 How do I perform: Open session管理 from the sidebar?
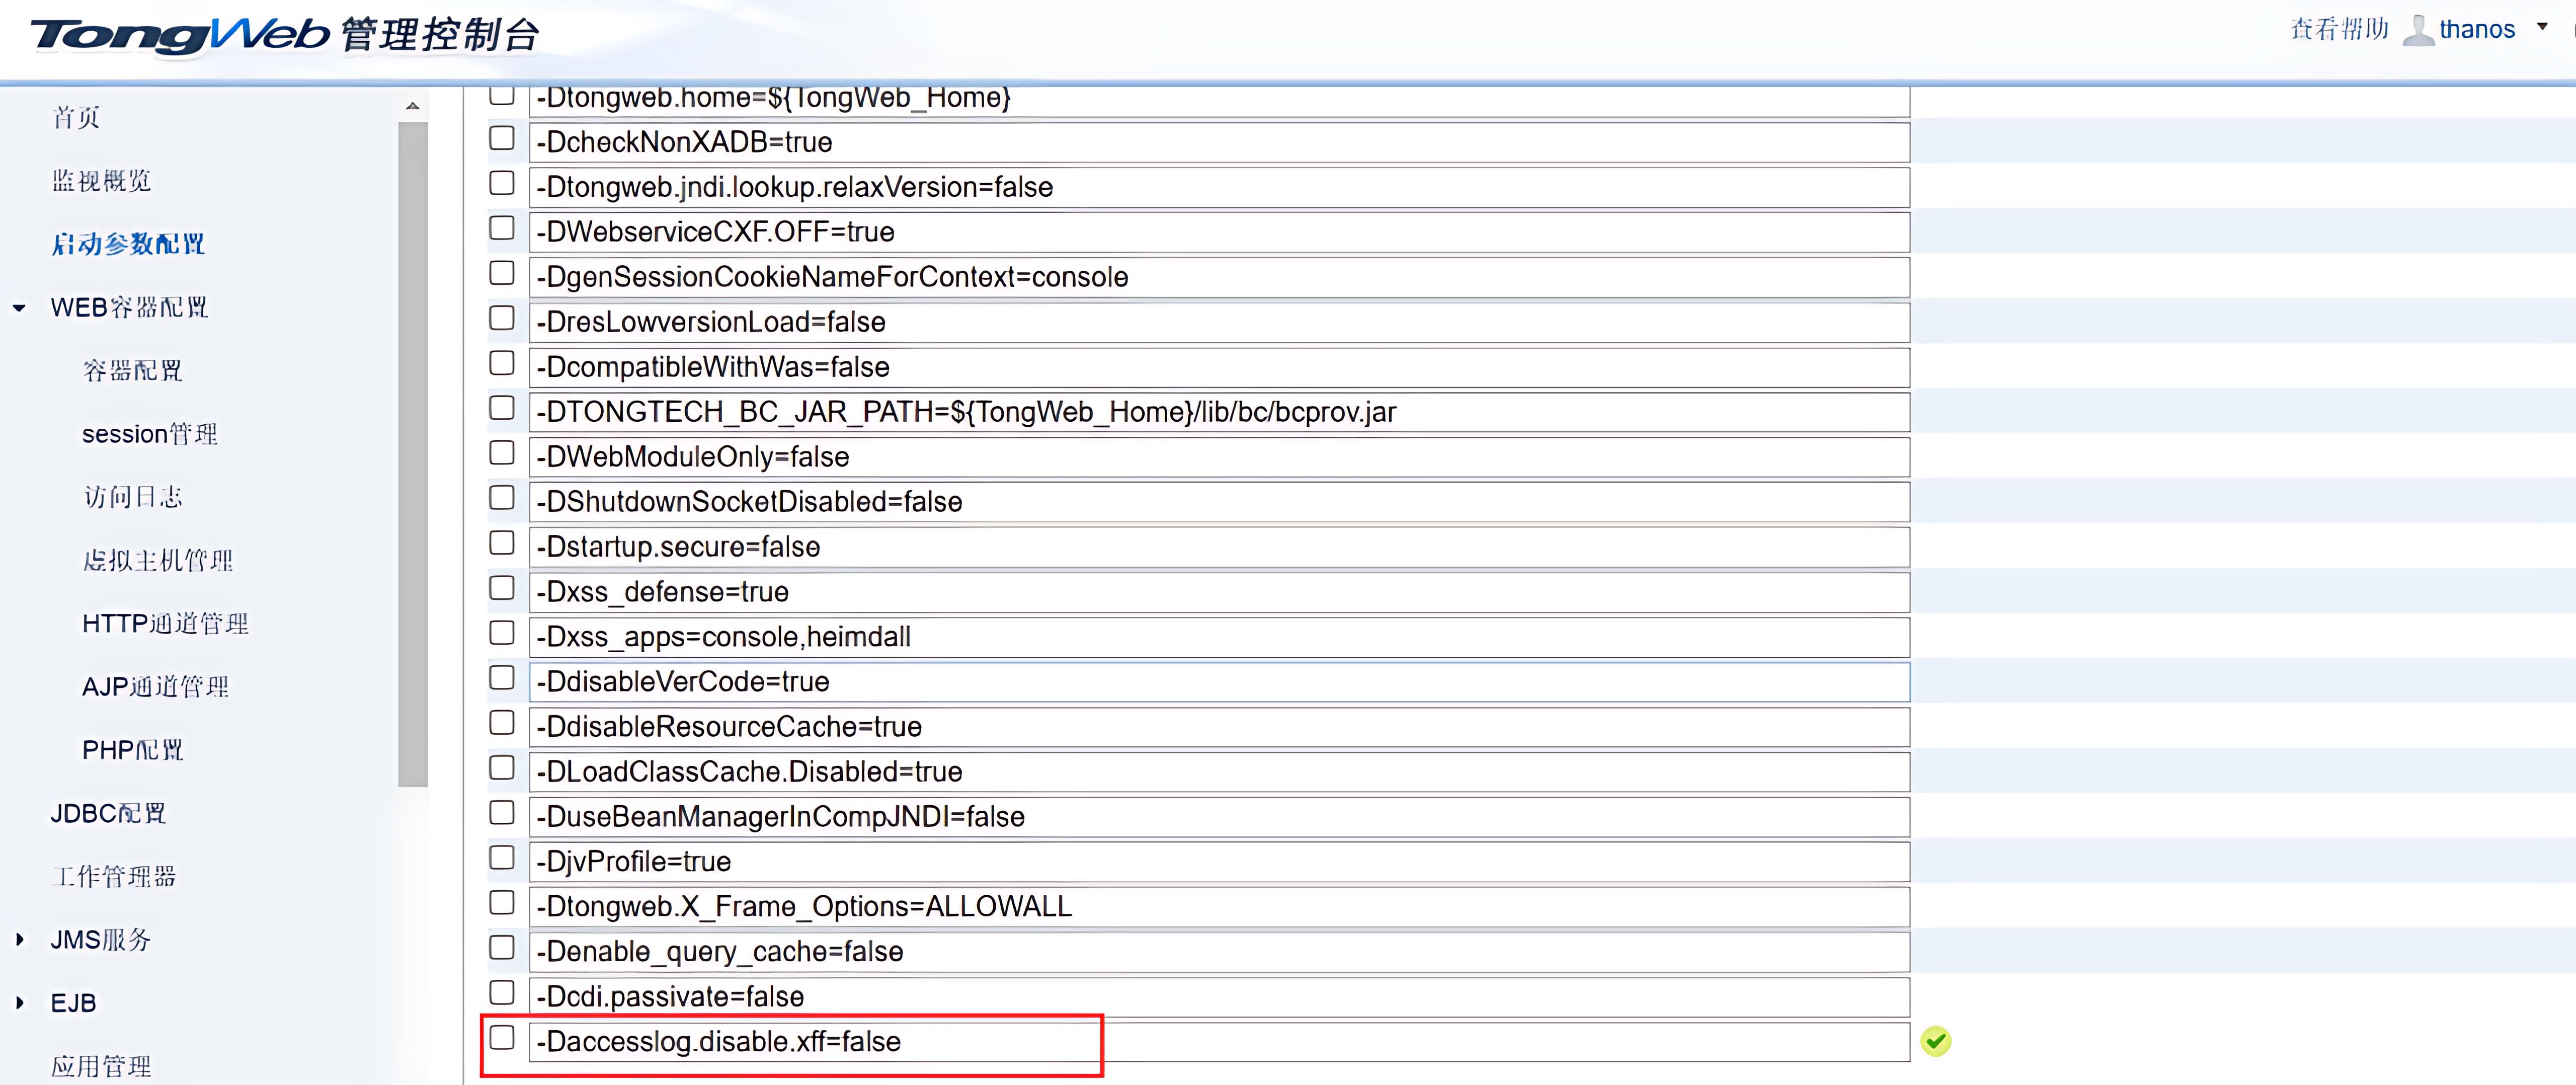pyautogui.click(x=149, y=433)
